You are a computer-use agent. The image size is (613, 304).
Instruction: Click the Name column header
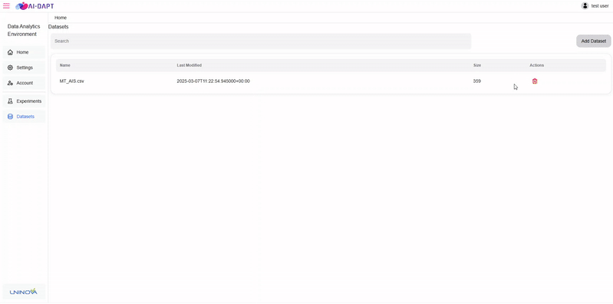point(65,65)
